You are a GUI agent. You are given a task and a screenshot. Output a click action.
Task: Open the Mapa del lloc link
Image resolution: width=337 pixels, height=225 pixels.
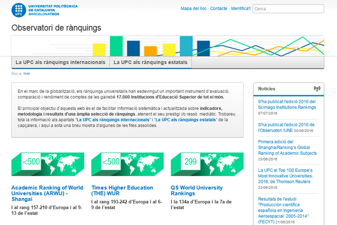(x=194, y=9)
